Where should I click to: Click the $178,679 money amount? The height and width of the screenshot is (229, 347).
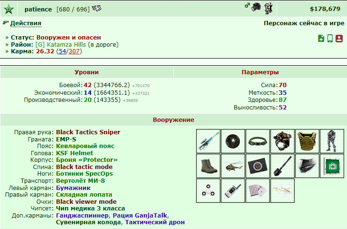pyautogui.click(x=325, y=9)
